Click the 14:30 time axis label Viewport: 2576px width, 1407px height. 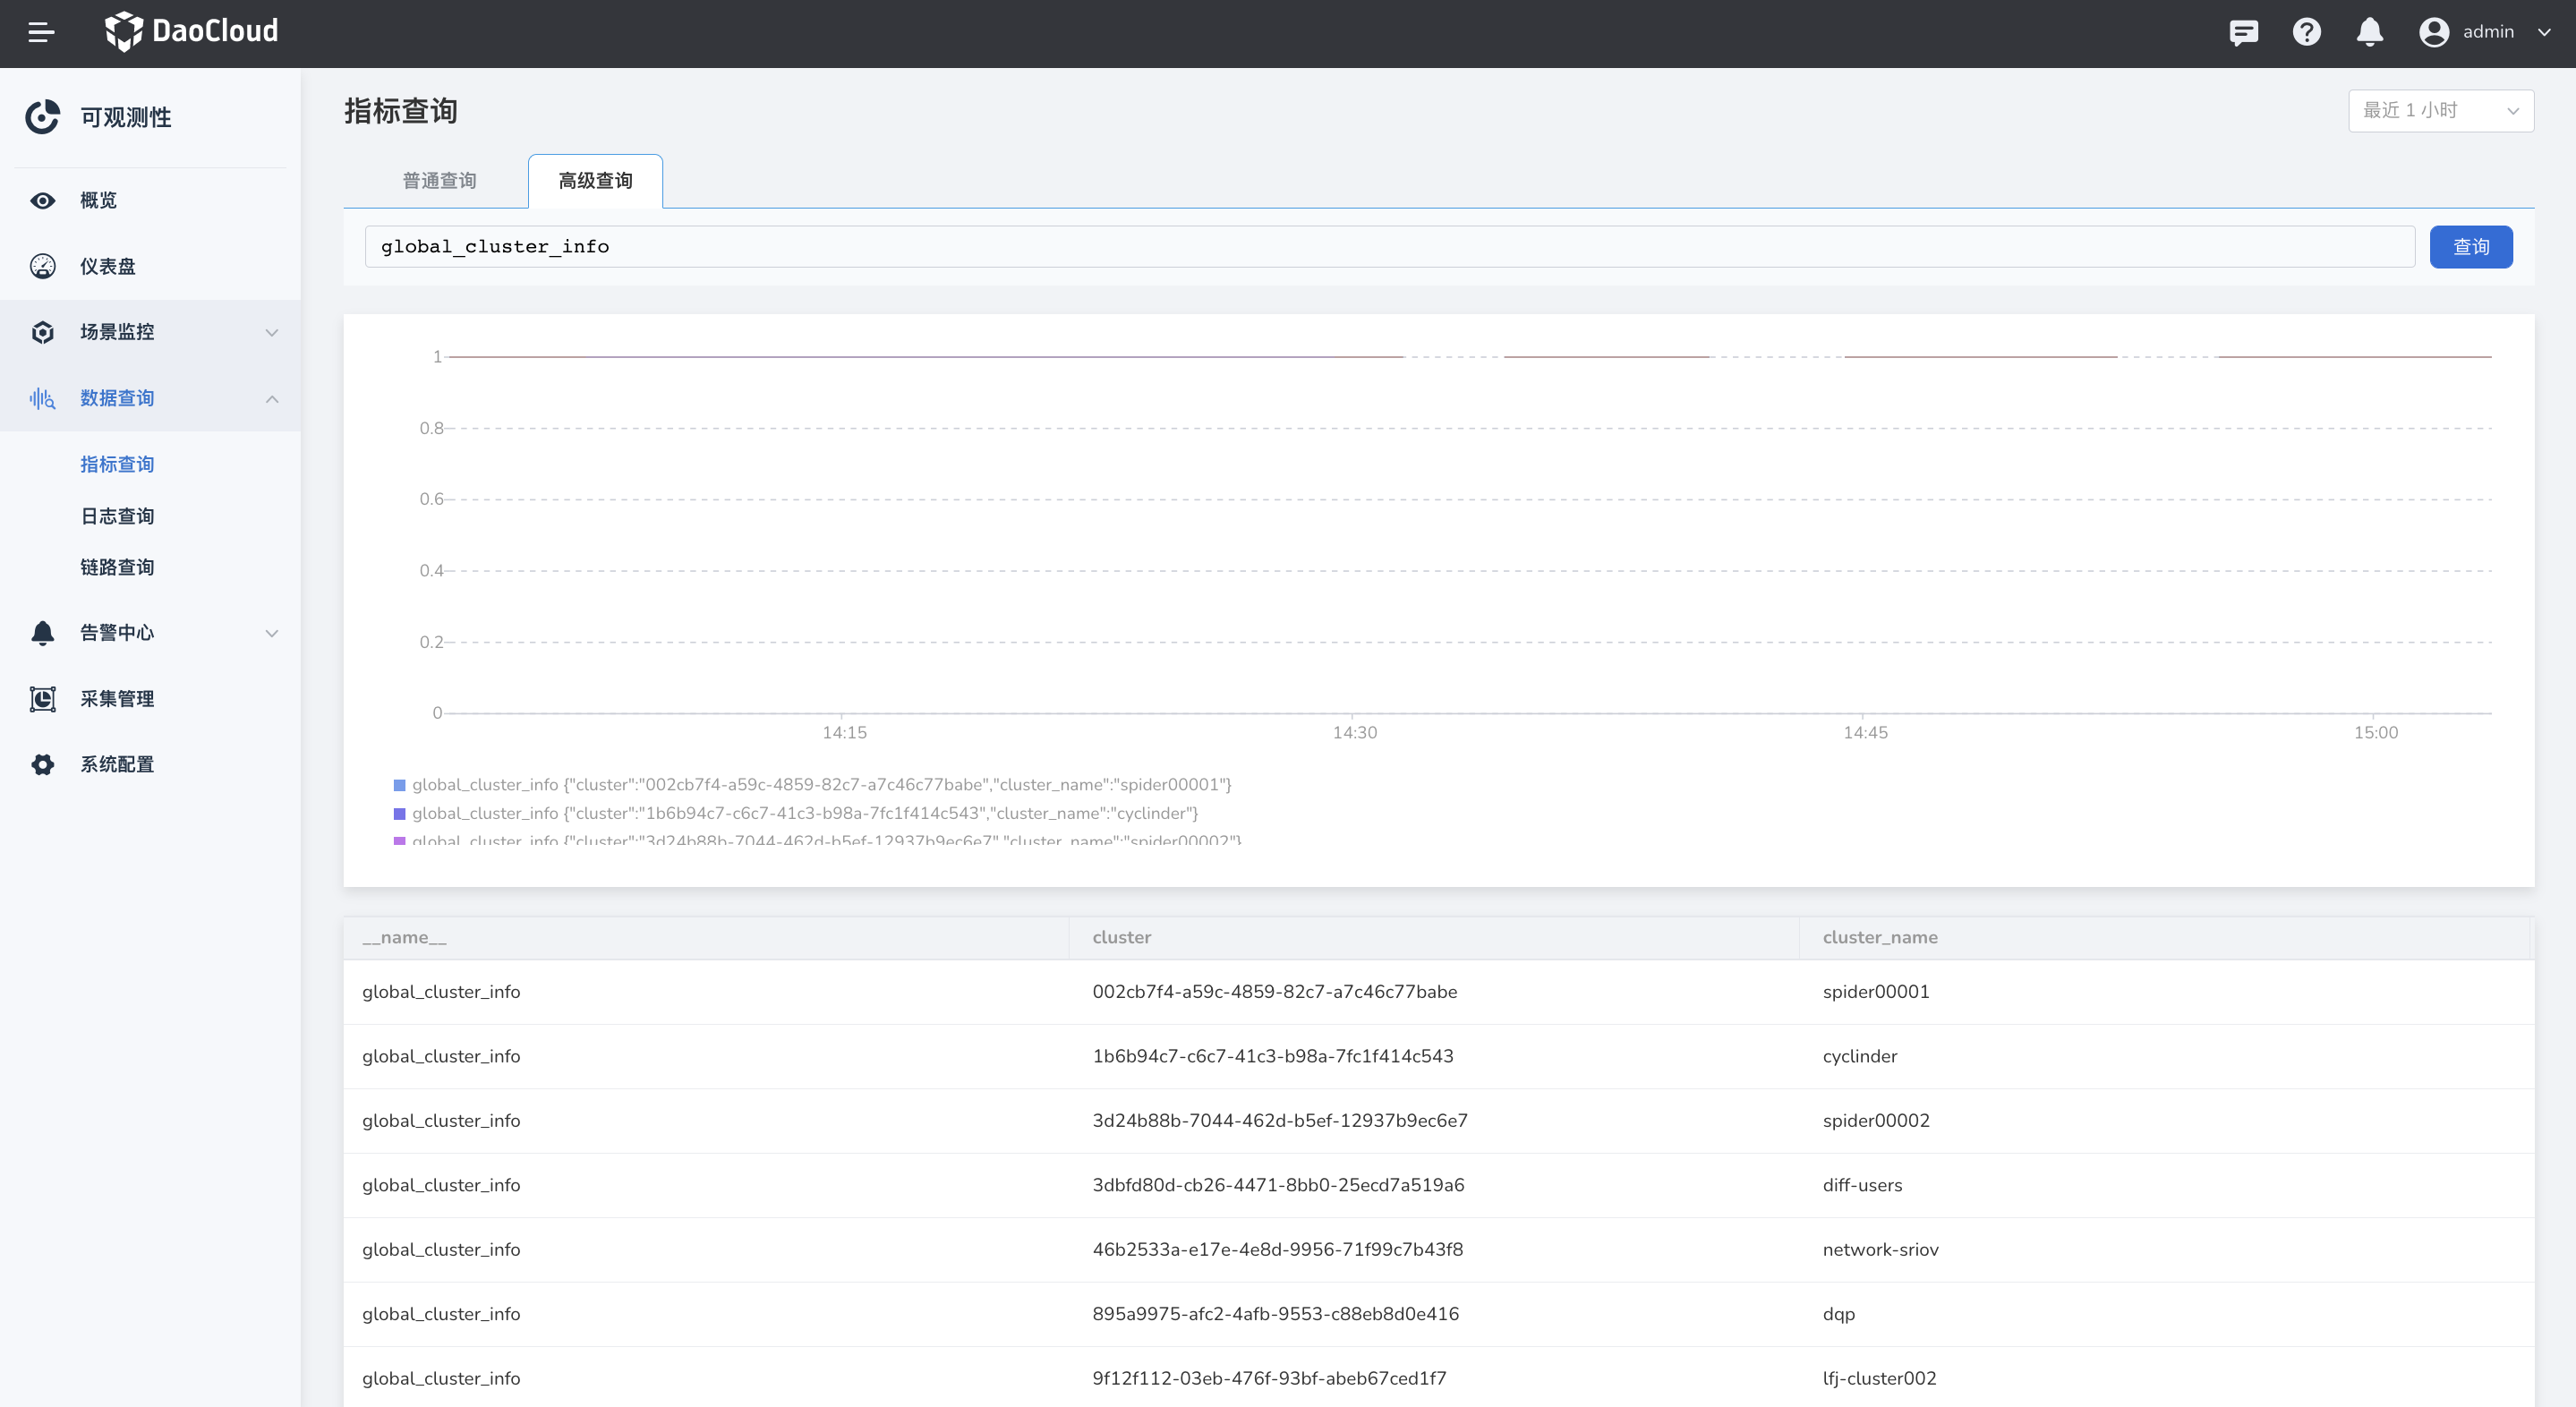[1354, 733]
